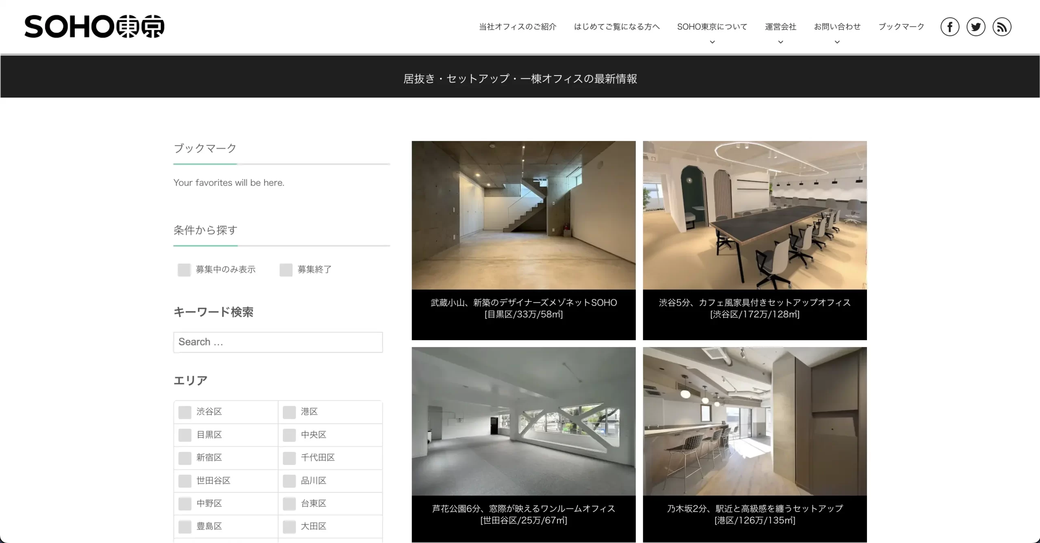Click the keyword Search input field
Screen dimensions: 1040x543
[278, 342]
